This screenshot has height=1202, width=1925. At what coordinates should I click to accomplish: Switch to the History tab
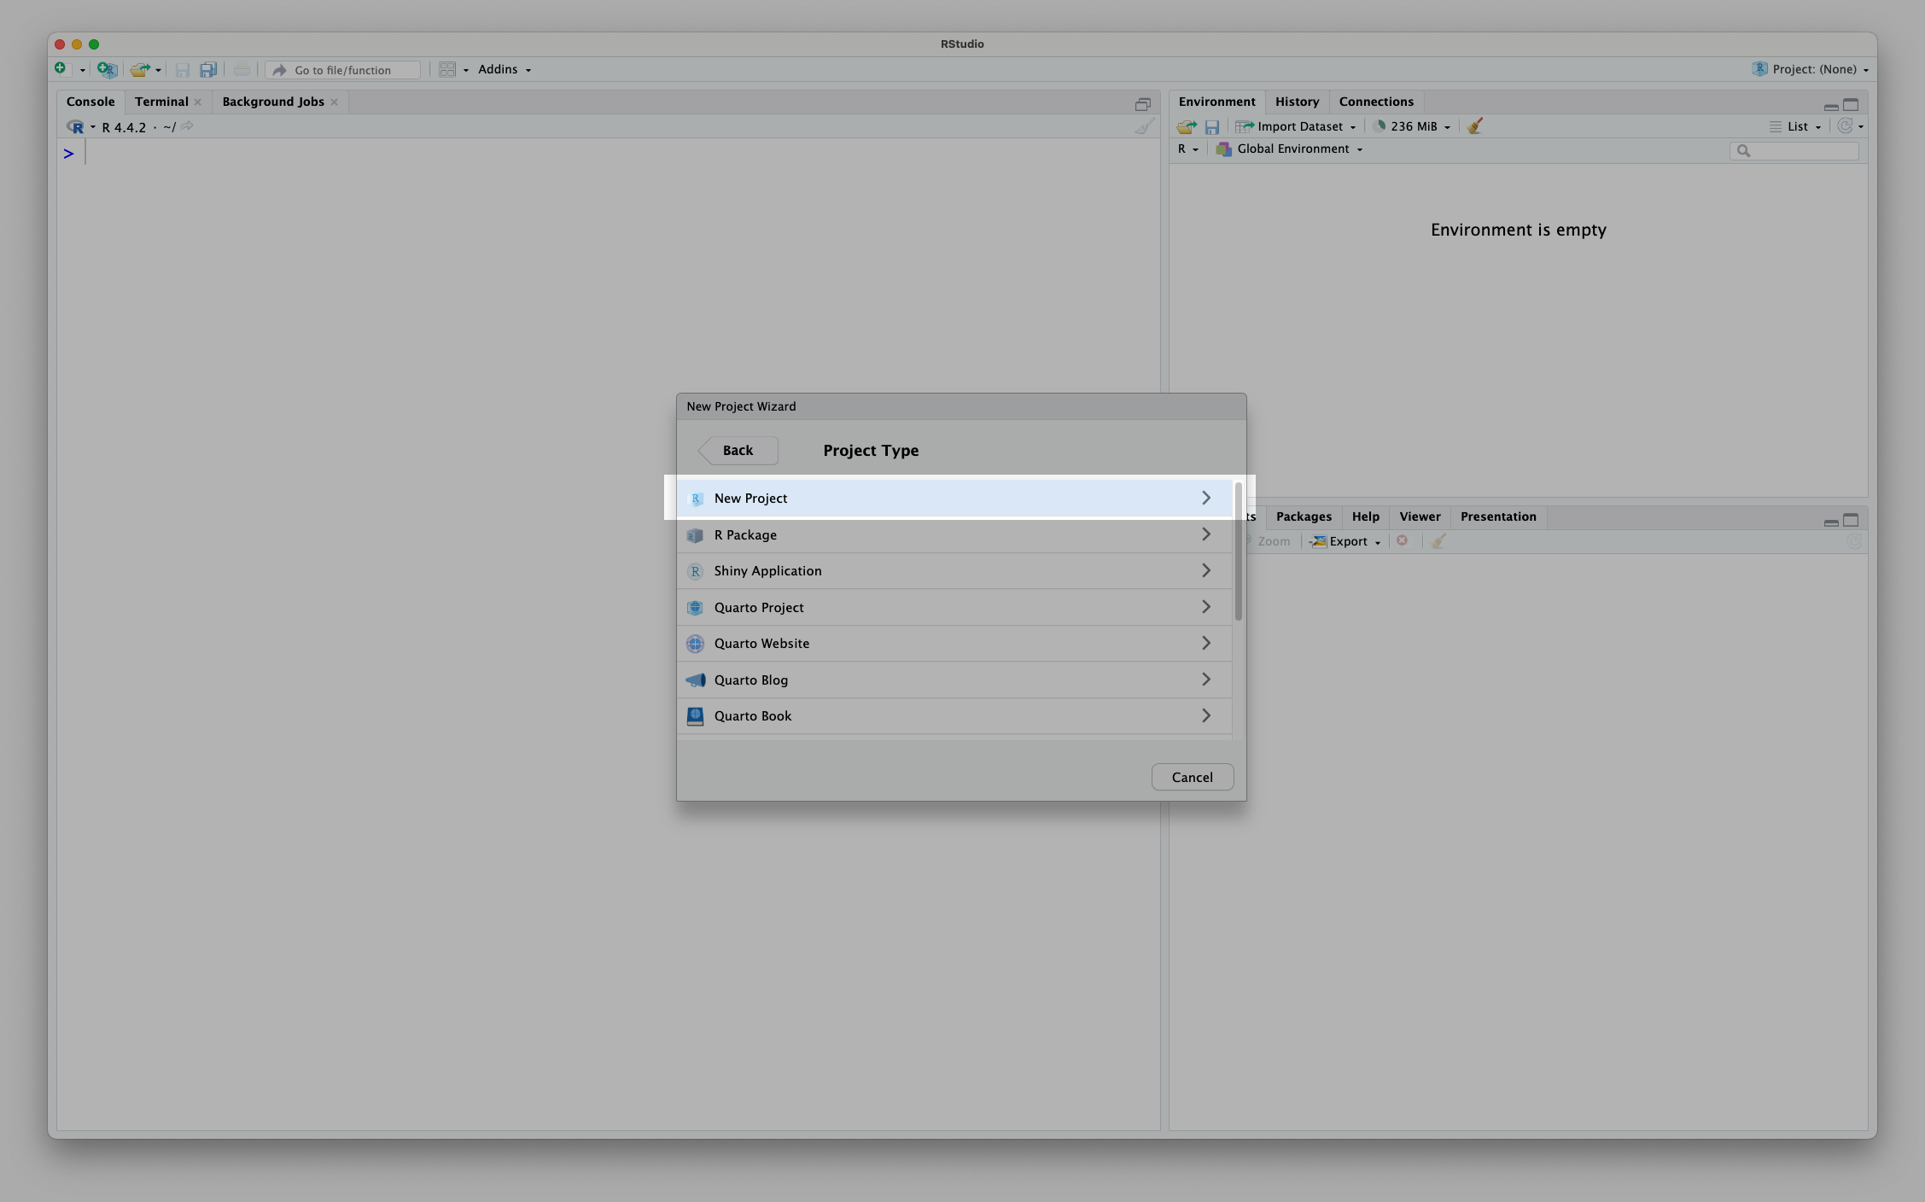1297,102
